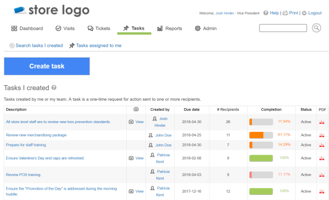Click due date 2018-04-25
Image resolution: width=329 pixels, height=200 pixels.
(x=191, y=135)
